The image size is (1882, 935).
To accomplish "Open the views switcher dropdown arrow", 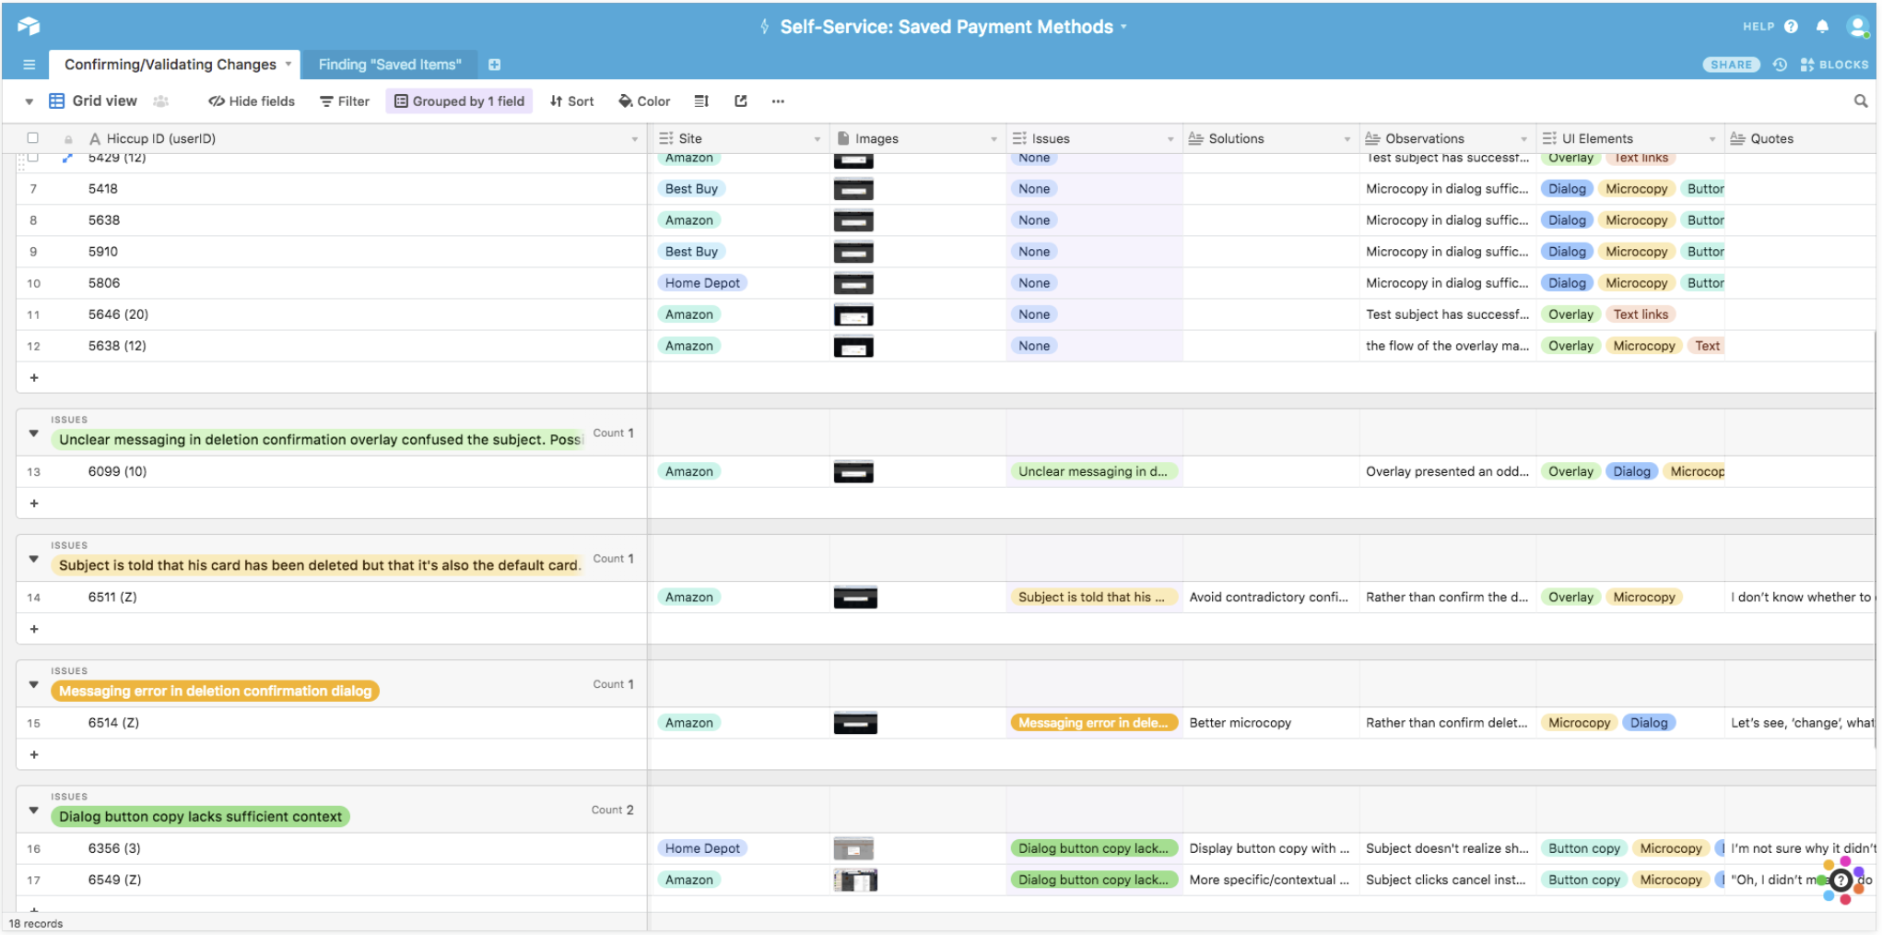I will pos(29,101).
